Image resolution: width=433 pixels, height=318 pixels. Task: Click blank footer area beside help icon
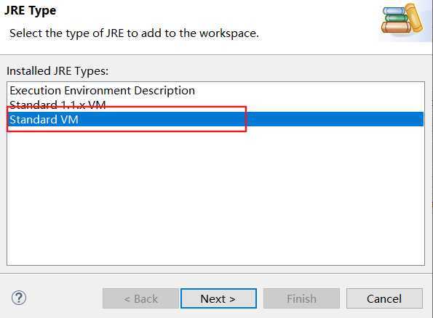pos(63,298)
